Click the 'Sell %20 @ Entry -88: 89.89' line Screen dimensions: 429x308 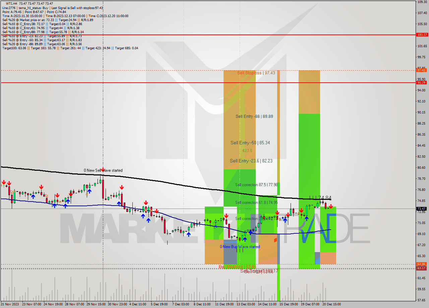[x=42, y=44]
